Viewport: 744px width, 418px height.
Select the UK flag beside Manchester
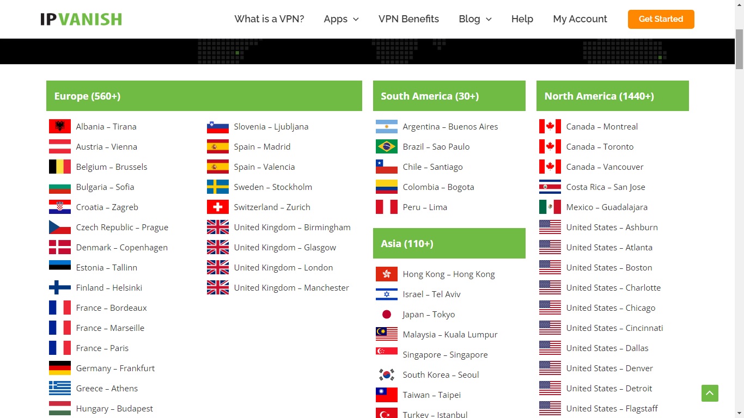(217, 287)
